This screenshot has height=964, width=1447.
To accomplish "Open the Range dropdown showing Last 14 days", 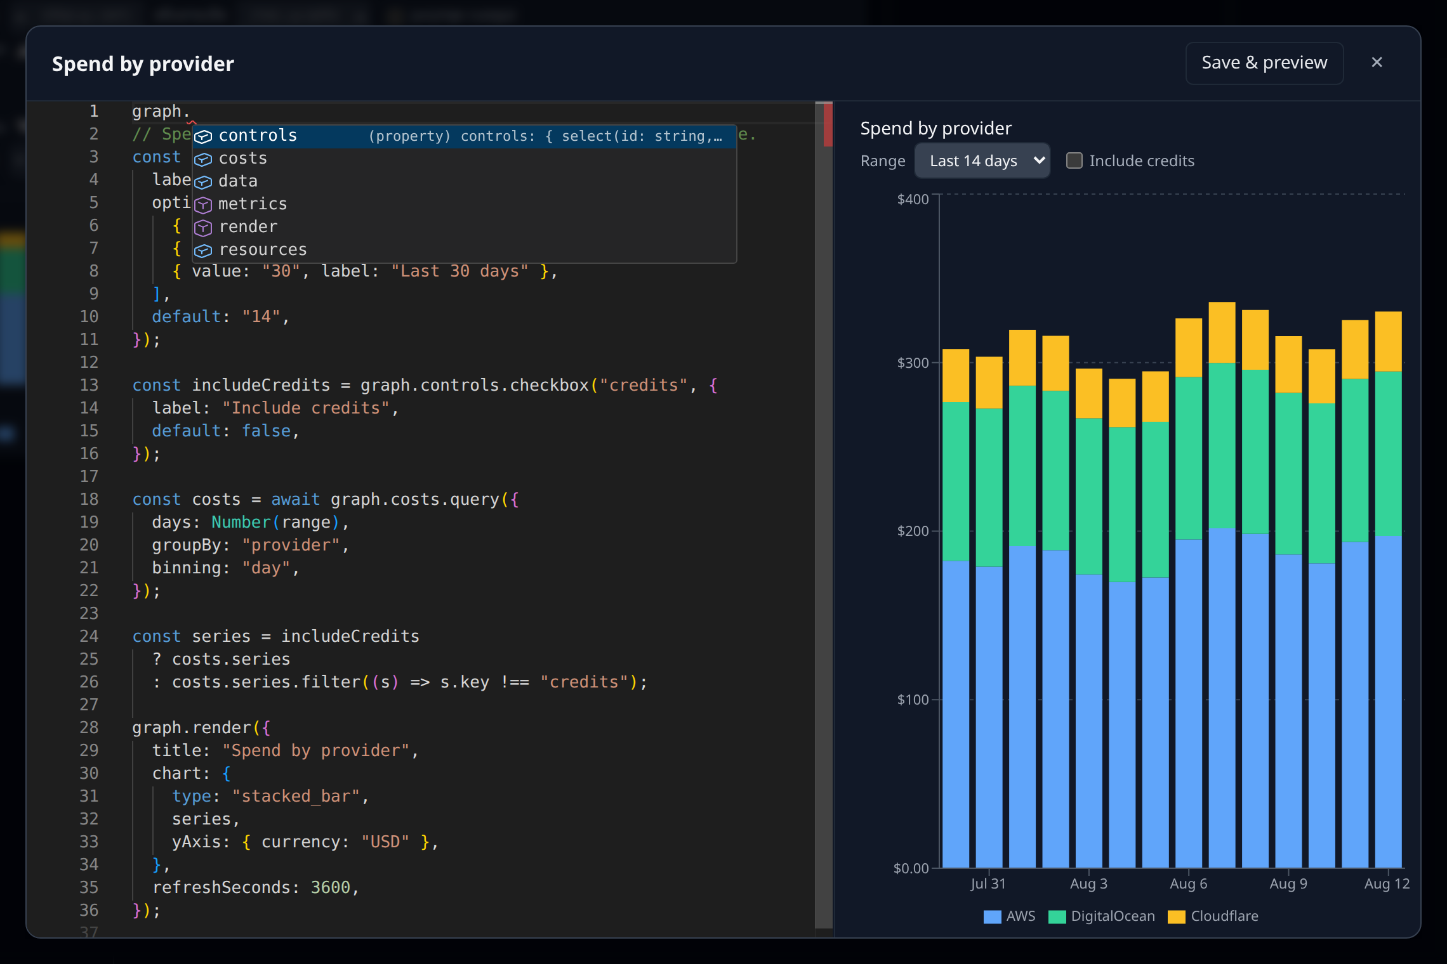I will 982,160.
